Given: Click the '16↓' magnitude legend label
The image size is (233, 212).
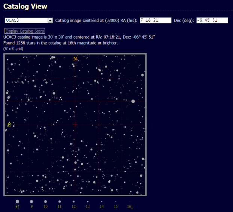Looking at the screenshot, I should point(130,206).
